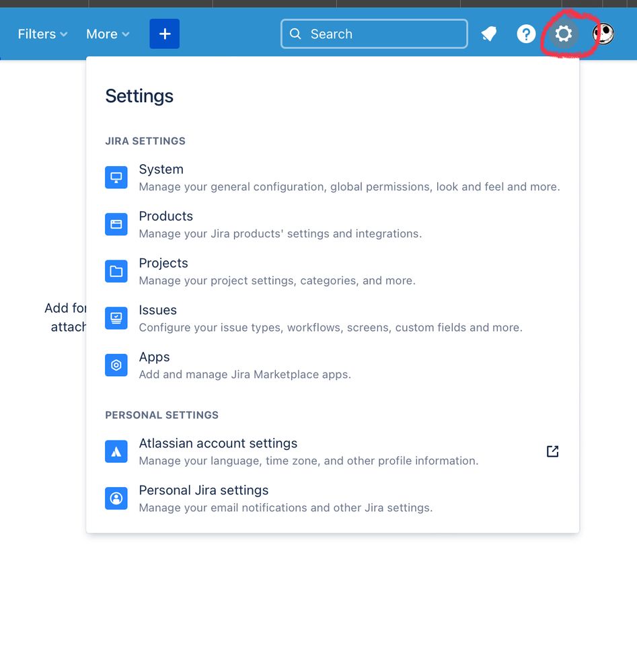
Task: Click the Atlassian logo icon
Action: click(116, 451)
